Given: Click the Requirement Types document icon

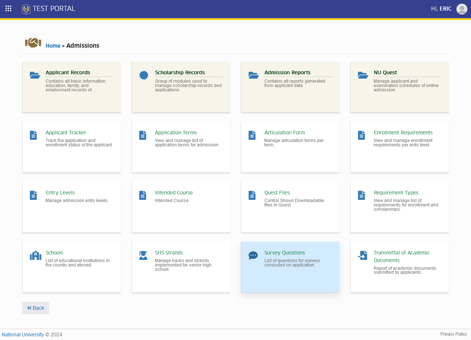Looking at the screenshot, I should click(361, 195).
